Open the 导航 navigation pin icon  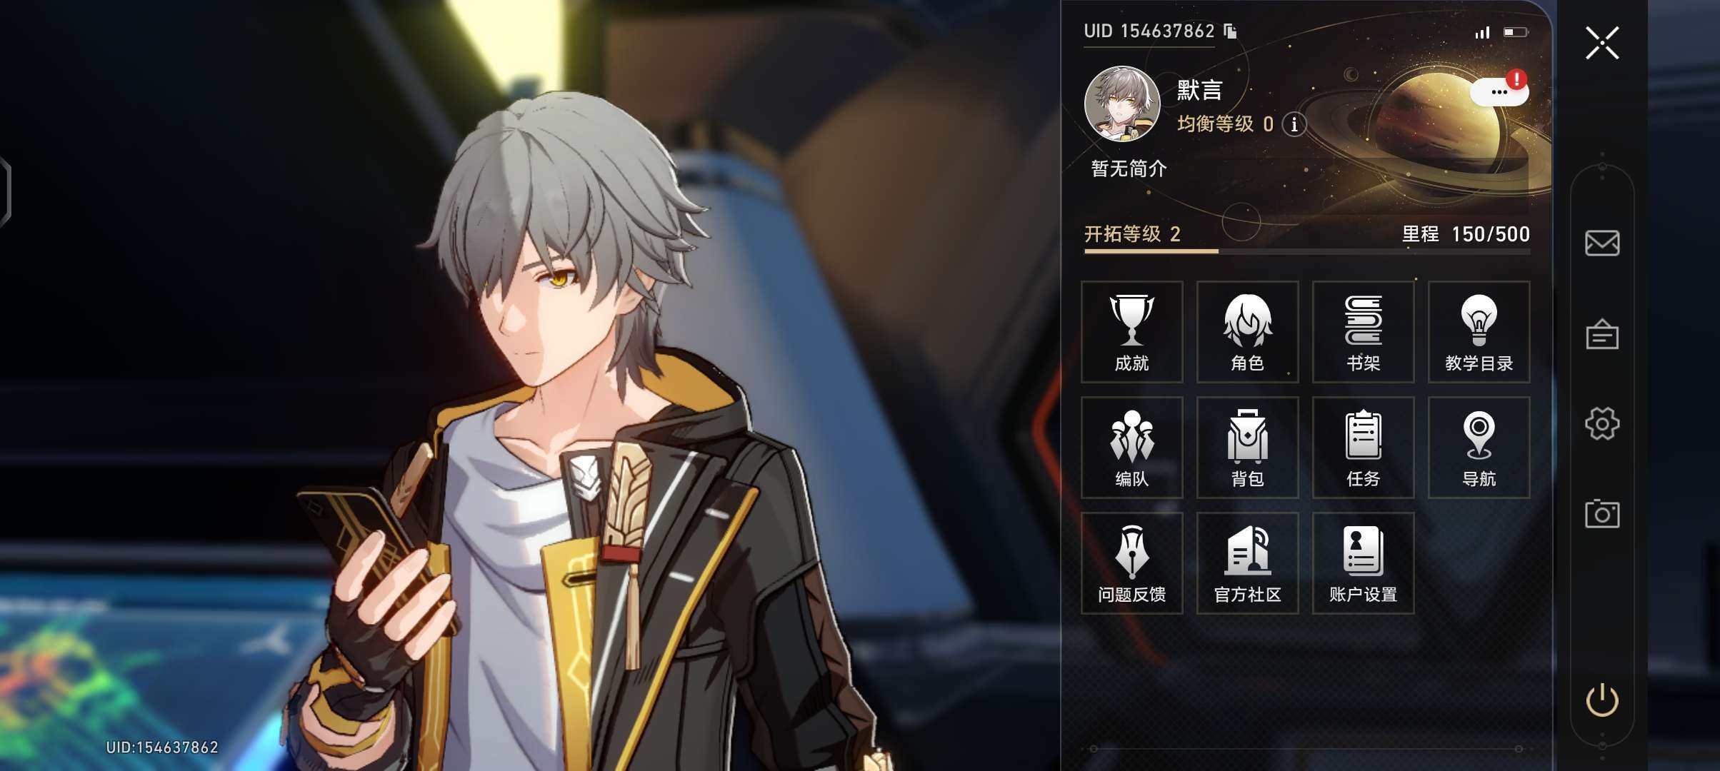coord(1479,448)
